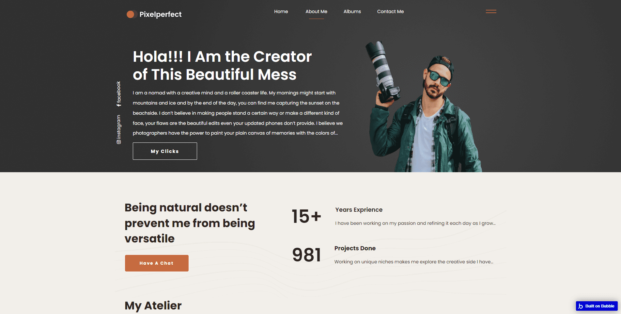621x314 pixels.
Task: Select the About Me nav item
Action: [x=316, y=11]
